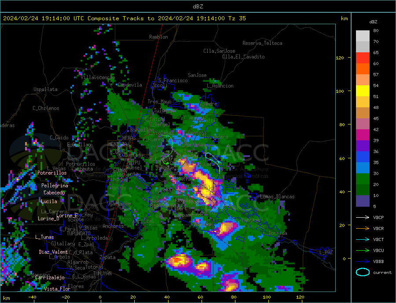The image size is (396, 303).
Task: Click the bright green 30 dBZ swatch
Action: 363,179
